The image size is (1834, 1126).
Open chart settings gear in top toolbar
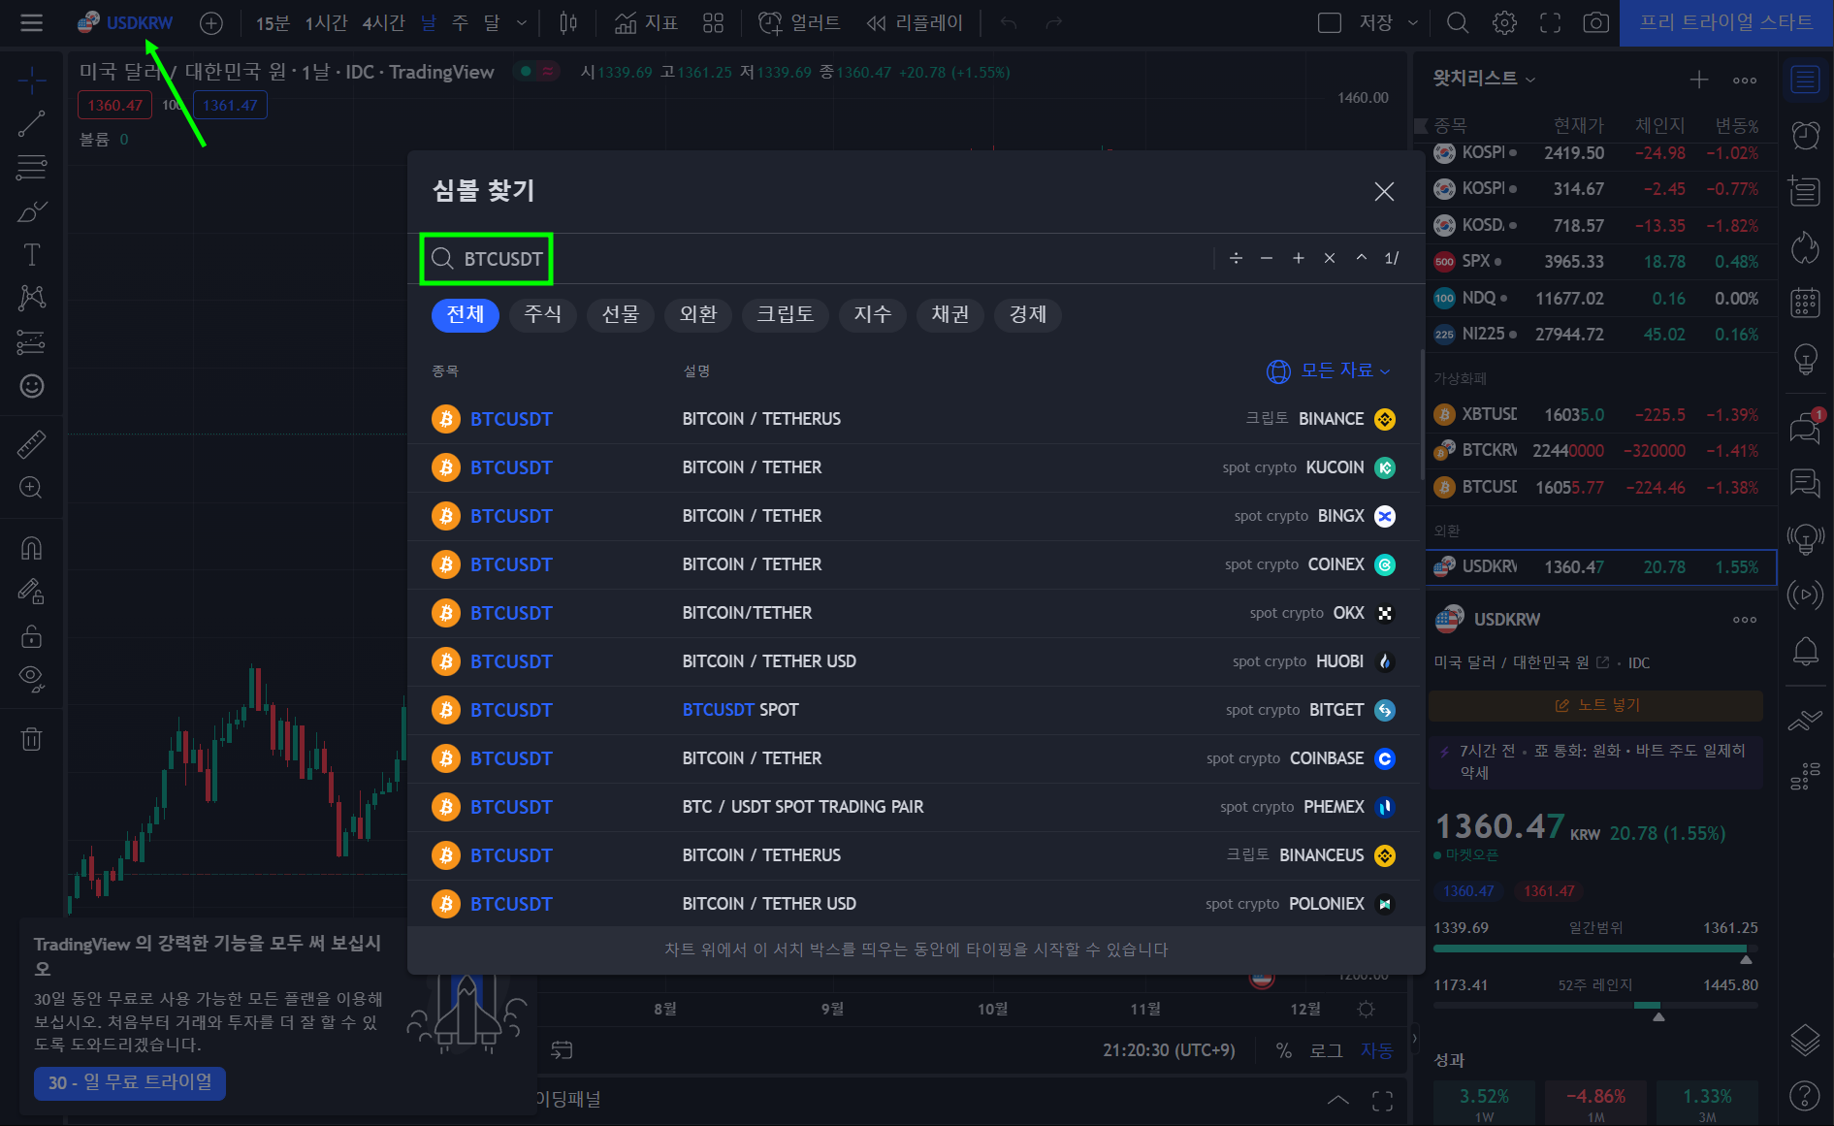click(1504, 22)
